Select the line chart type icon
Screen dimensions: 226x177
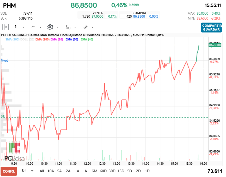[33, 27]
